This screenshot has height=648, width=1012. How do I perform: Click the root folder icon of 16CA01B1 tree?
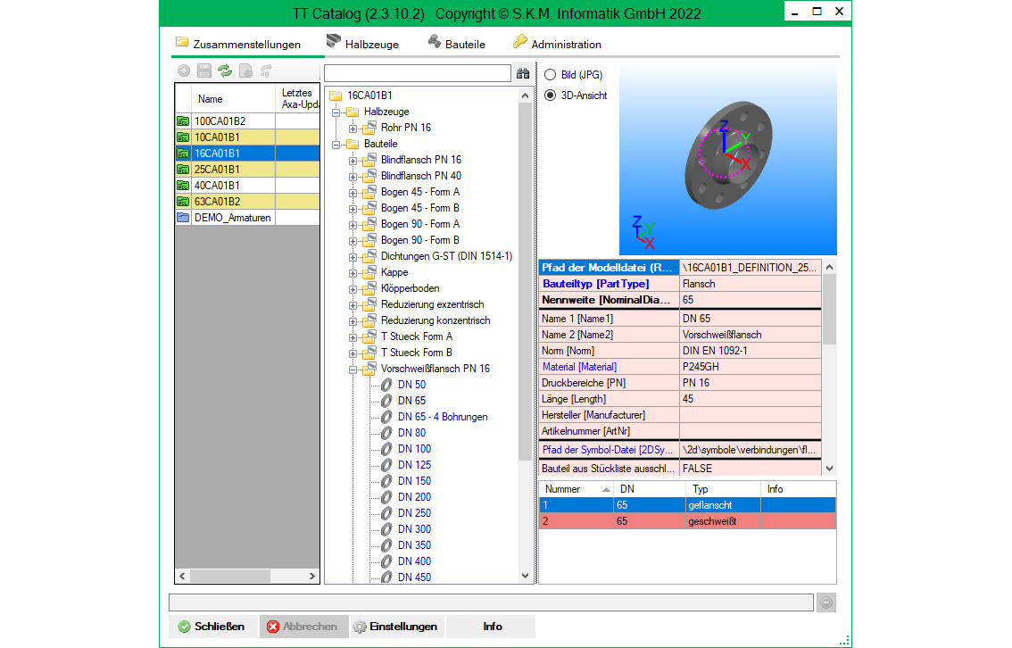click(336, 96)
